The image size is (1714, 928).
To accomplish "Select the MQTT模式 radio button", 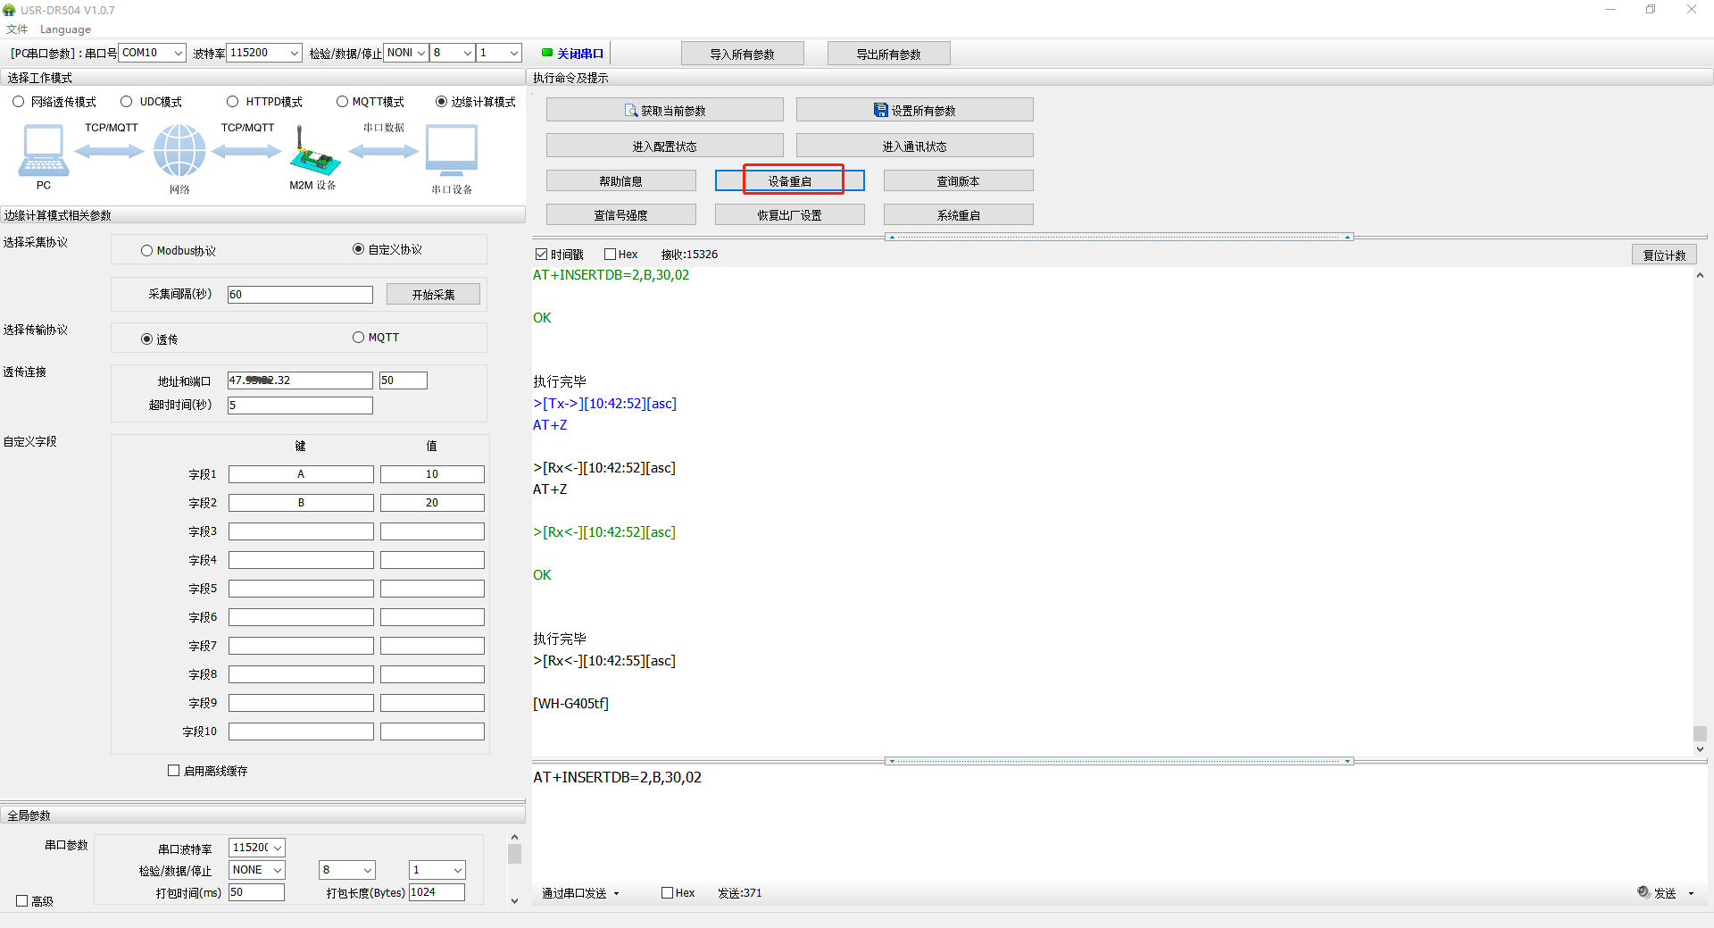I will click(x=342, y=102).
